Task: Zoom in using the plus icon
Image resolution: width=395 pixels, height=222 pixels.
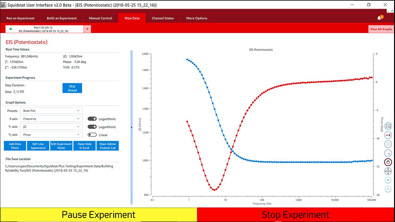Action: pyautogui.click(x=388, y=180)
